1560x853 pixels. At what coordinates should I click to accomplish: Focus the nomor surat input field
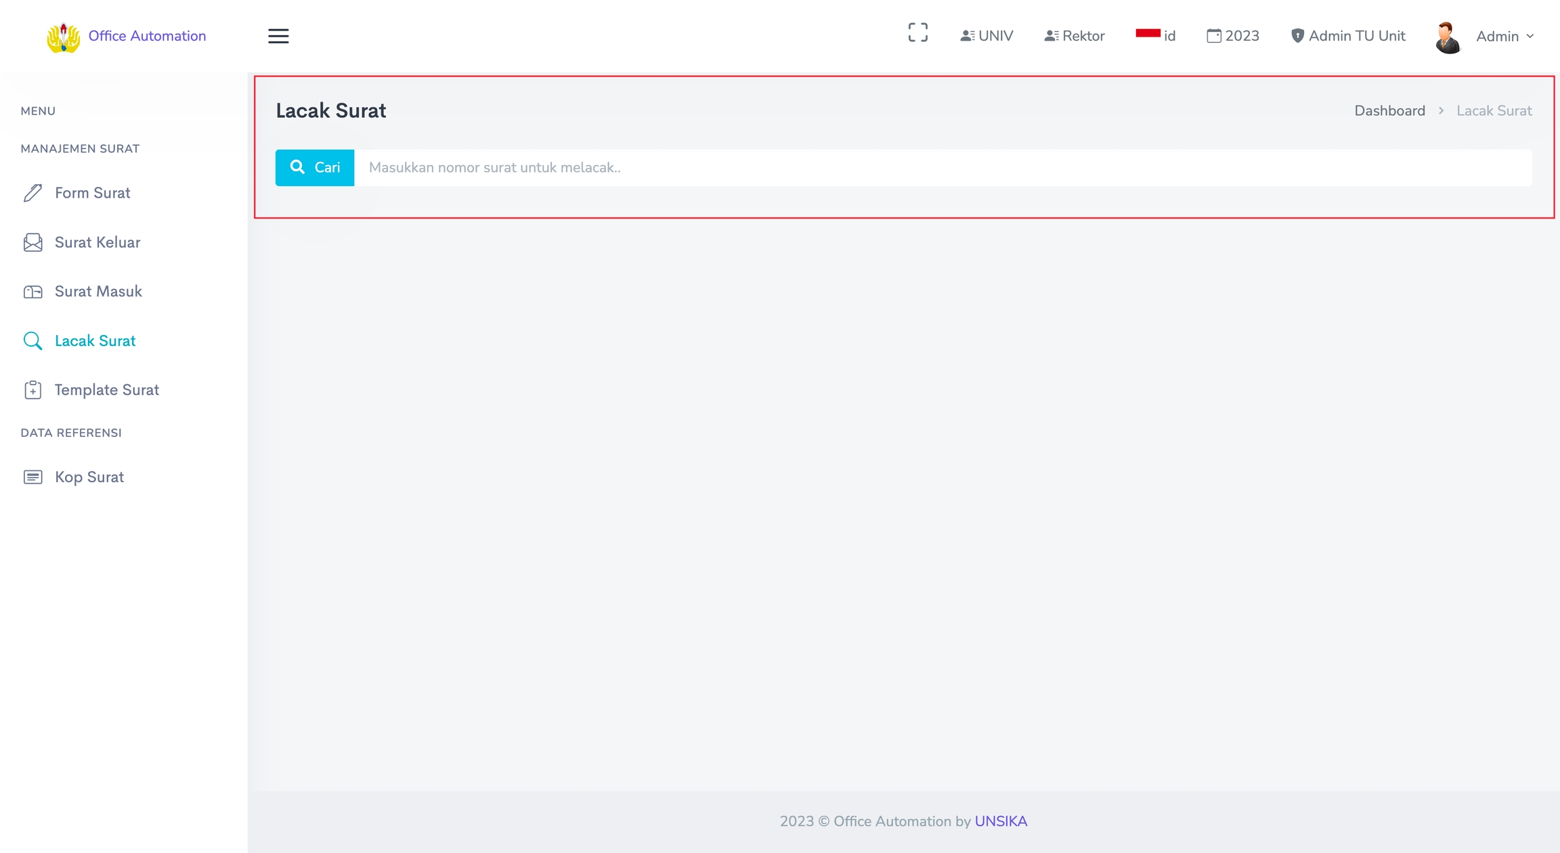coord(942,168)
